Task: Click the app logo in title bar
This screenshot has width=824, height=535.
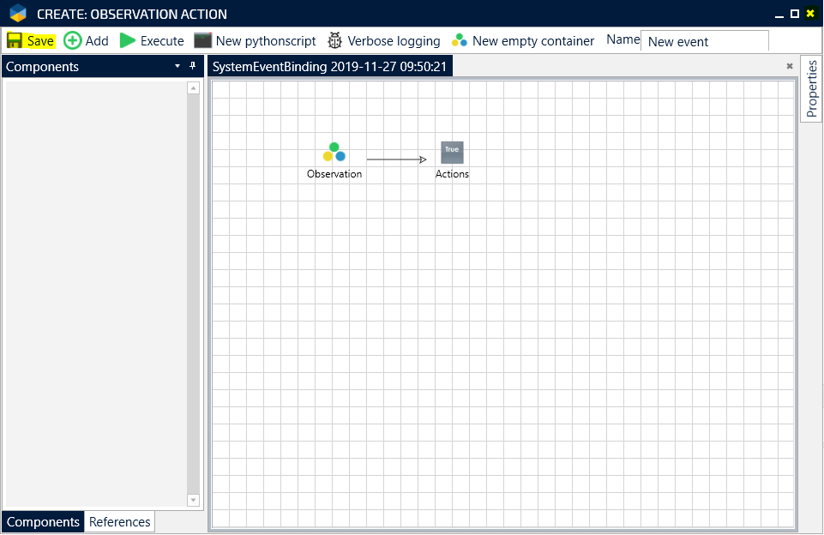Action: (18, 14)
